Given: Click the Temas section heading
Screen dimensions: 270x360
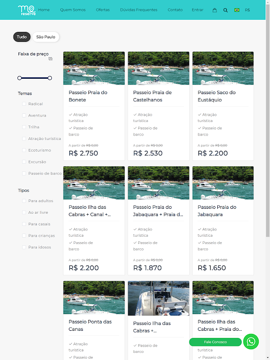Looking at the screenshot, I should point(25,94).
